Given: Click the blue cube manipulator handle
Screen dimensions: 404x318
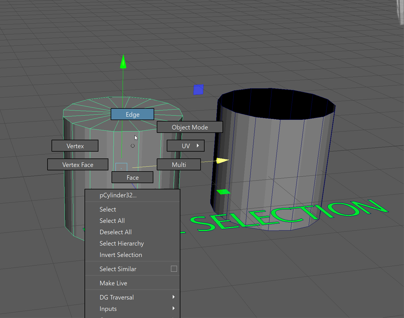Looking at the screenshot, I should [198, 89].
